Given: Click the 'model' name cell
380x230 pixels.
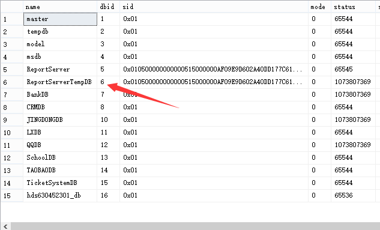Looking at the screenshot, I should pyautogui.click(x=60, y=44).
